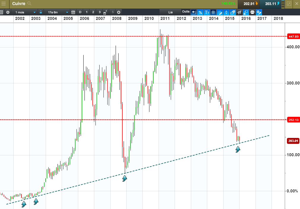The width and height of the screenshot is (300, 209).
Task: Select the grid drawing pencil tool
Action: 220,12
